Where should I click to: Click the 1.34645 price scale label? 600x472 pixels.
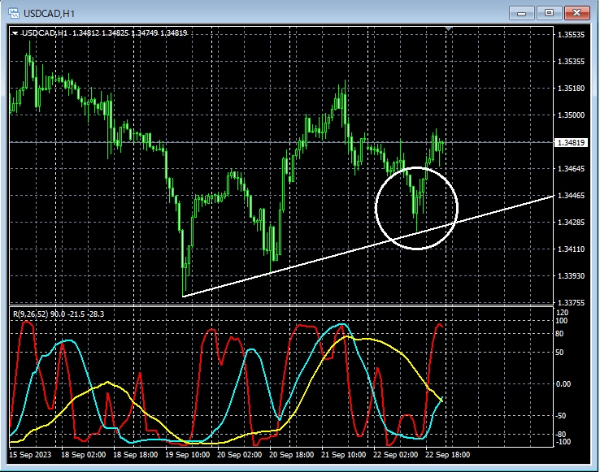pos(571,169)
